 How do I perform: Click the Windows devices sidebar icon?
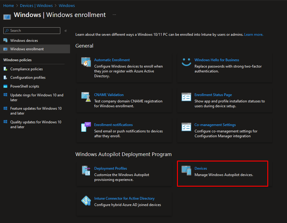[x=5, y=40]
